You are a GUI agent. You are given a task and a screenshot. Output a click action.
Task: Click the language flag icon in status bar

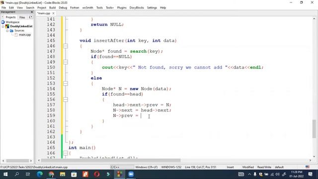click(x=308, y=167)
